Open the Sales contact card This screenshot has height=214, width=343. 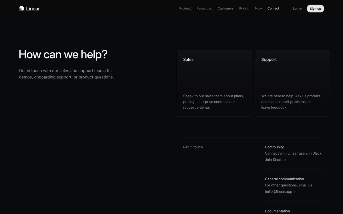[x=214, y=83]
